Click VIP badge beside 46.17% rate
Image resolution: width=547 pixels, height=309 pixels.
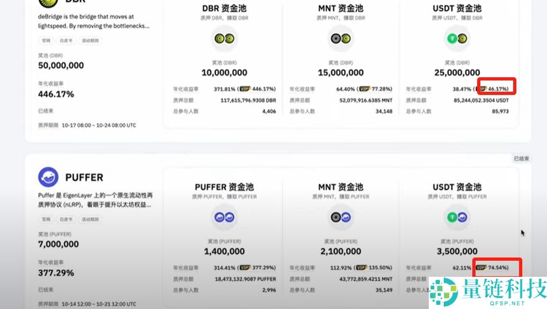483,89
